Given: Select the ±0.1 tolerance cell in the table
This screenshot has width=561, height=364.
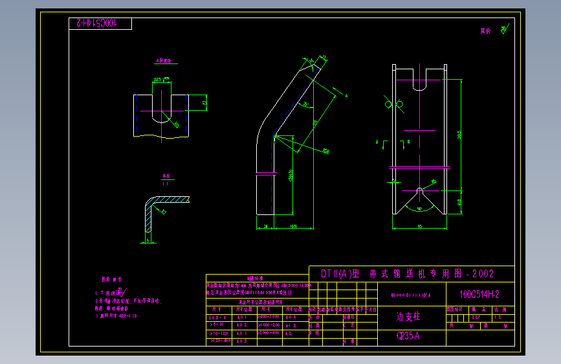Looking at the screenshot, I should (x=242, y=317).
